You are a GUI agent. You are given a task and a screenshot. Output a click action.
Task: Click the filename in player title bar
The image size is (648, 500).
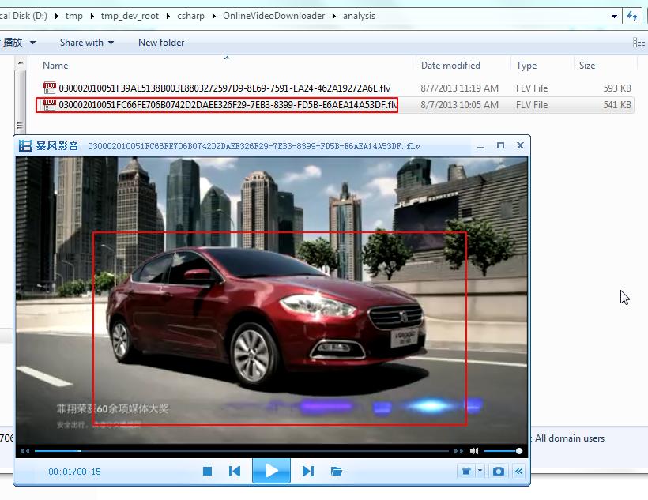click(x=254, y=146)
